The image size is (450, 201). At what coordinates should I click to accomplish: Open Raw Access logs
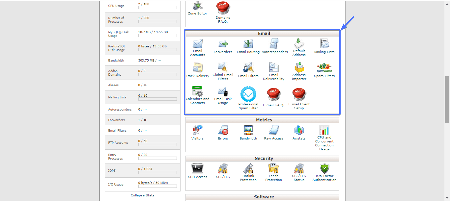pyautogui.click(x=273, y=133)
